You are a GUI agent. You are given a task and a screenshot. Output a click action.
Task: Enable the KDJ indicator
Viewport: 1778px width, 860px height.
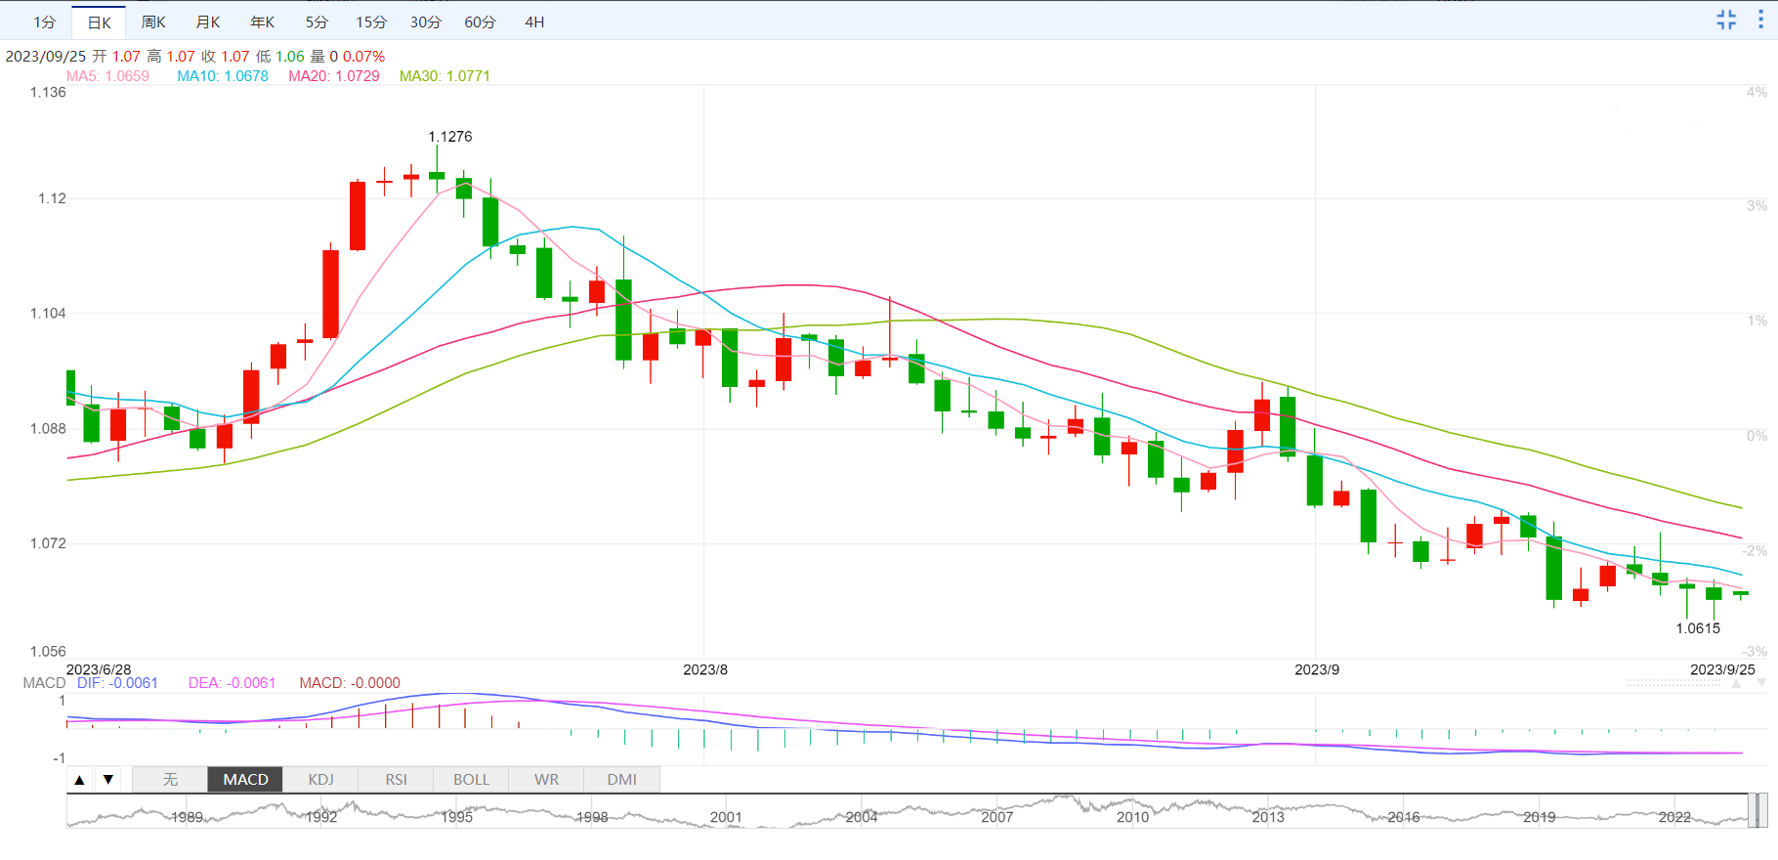point(320,779)
